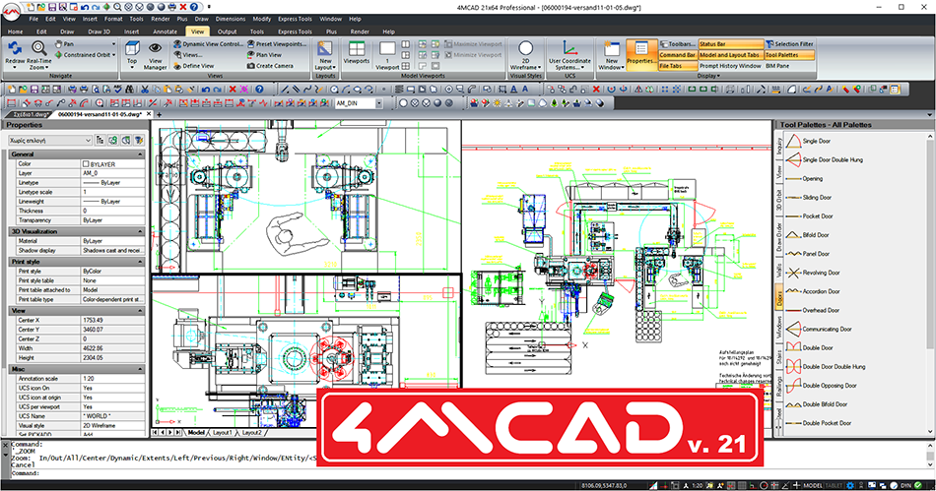Screen dimensions: 936x491
Task: Click the Find binoculars icon
Action: pos(129,90)
